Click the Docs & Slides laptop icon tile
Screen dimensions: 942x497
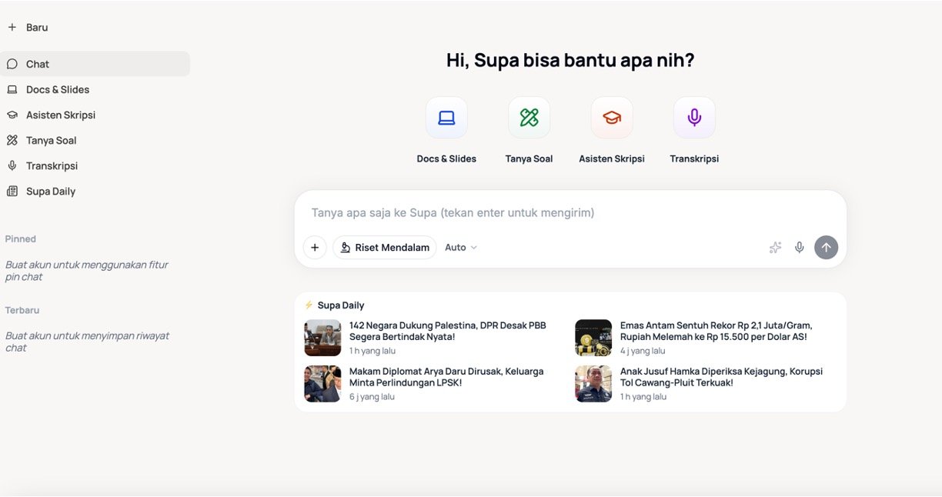point(446,118)
